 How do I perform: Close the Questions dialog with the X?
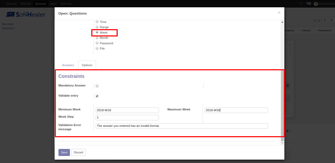click(279, 12)
